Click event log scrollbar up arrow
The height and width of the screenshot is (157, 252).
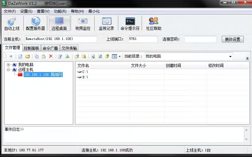point(246,130)
